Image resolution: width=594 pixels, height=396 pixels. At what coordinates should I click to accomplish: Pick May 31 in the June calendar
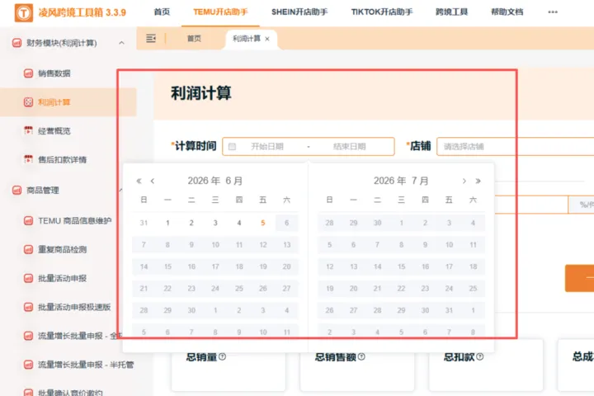[144, 223]
